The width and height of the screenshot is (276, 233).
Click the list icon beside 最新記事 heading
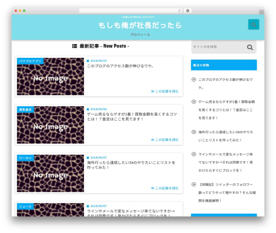tap(75, 46)
